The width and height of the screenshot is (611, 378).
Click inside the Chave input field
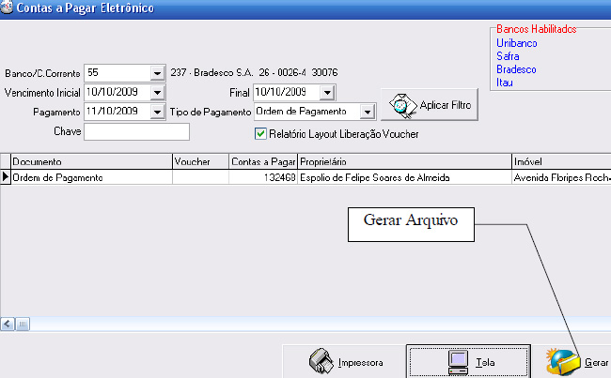tap(136, 132)
